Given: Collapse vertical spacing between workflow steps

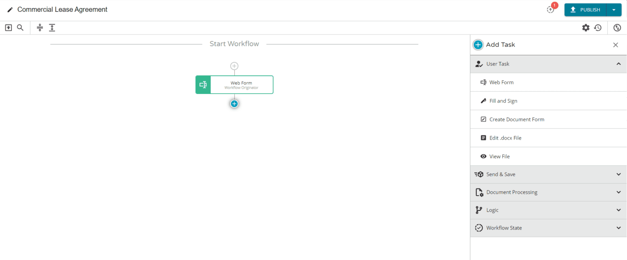Looking at the screenshot, I should (x=40, y=27).
